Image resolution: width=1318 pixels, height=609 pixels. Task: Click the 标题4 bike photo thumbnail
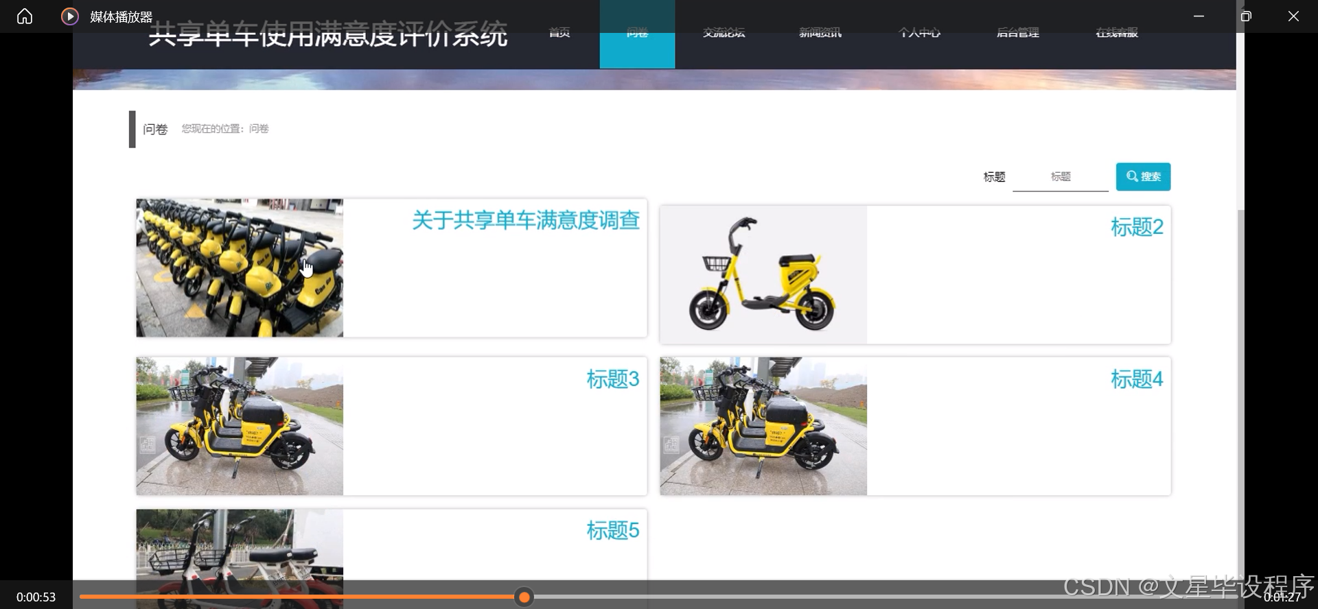(763, 426)
